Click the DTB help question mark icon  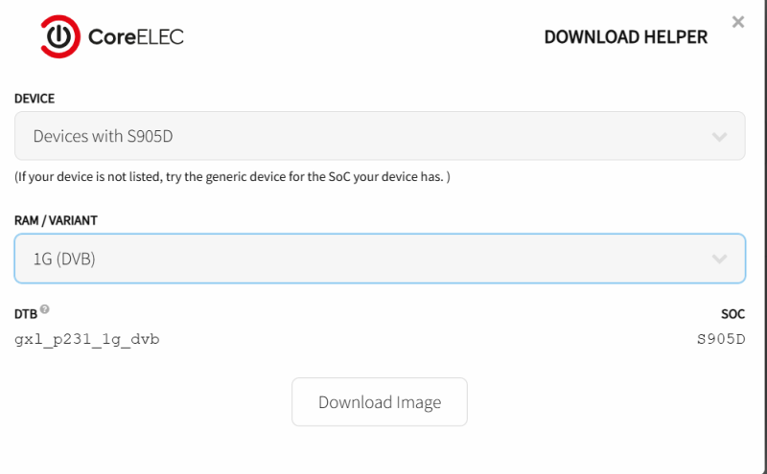[x=44, y=309]
